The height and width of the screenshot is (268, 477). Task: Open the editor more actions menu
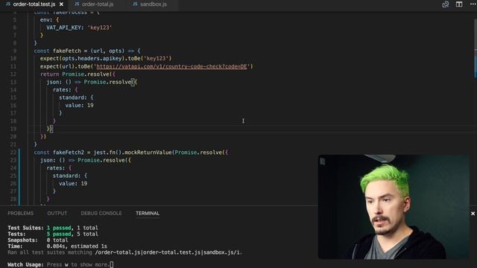coord(473,4)
